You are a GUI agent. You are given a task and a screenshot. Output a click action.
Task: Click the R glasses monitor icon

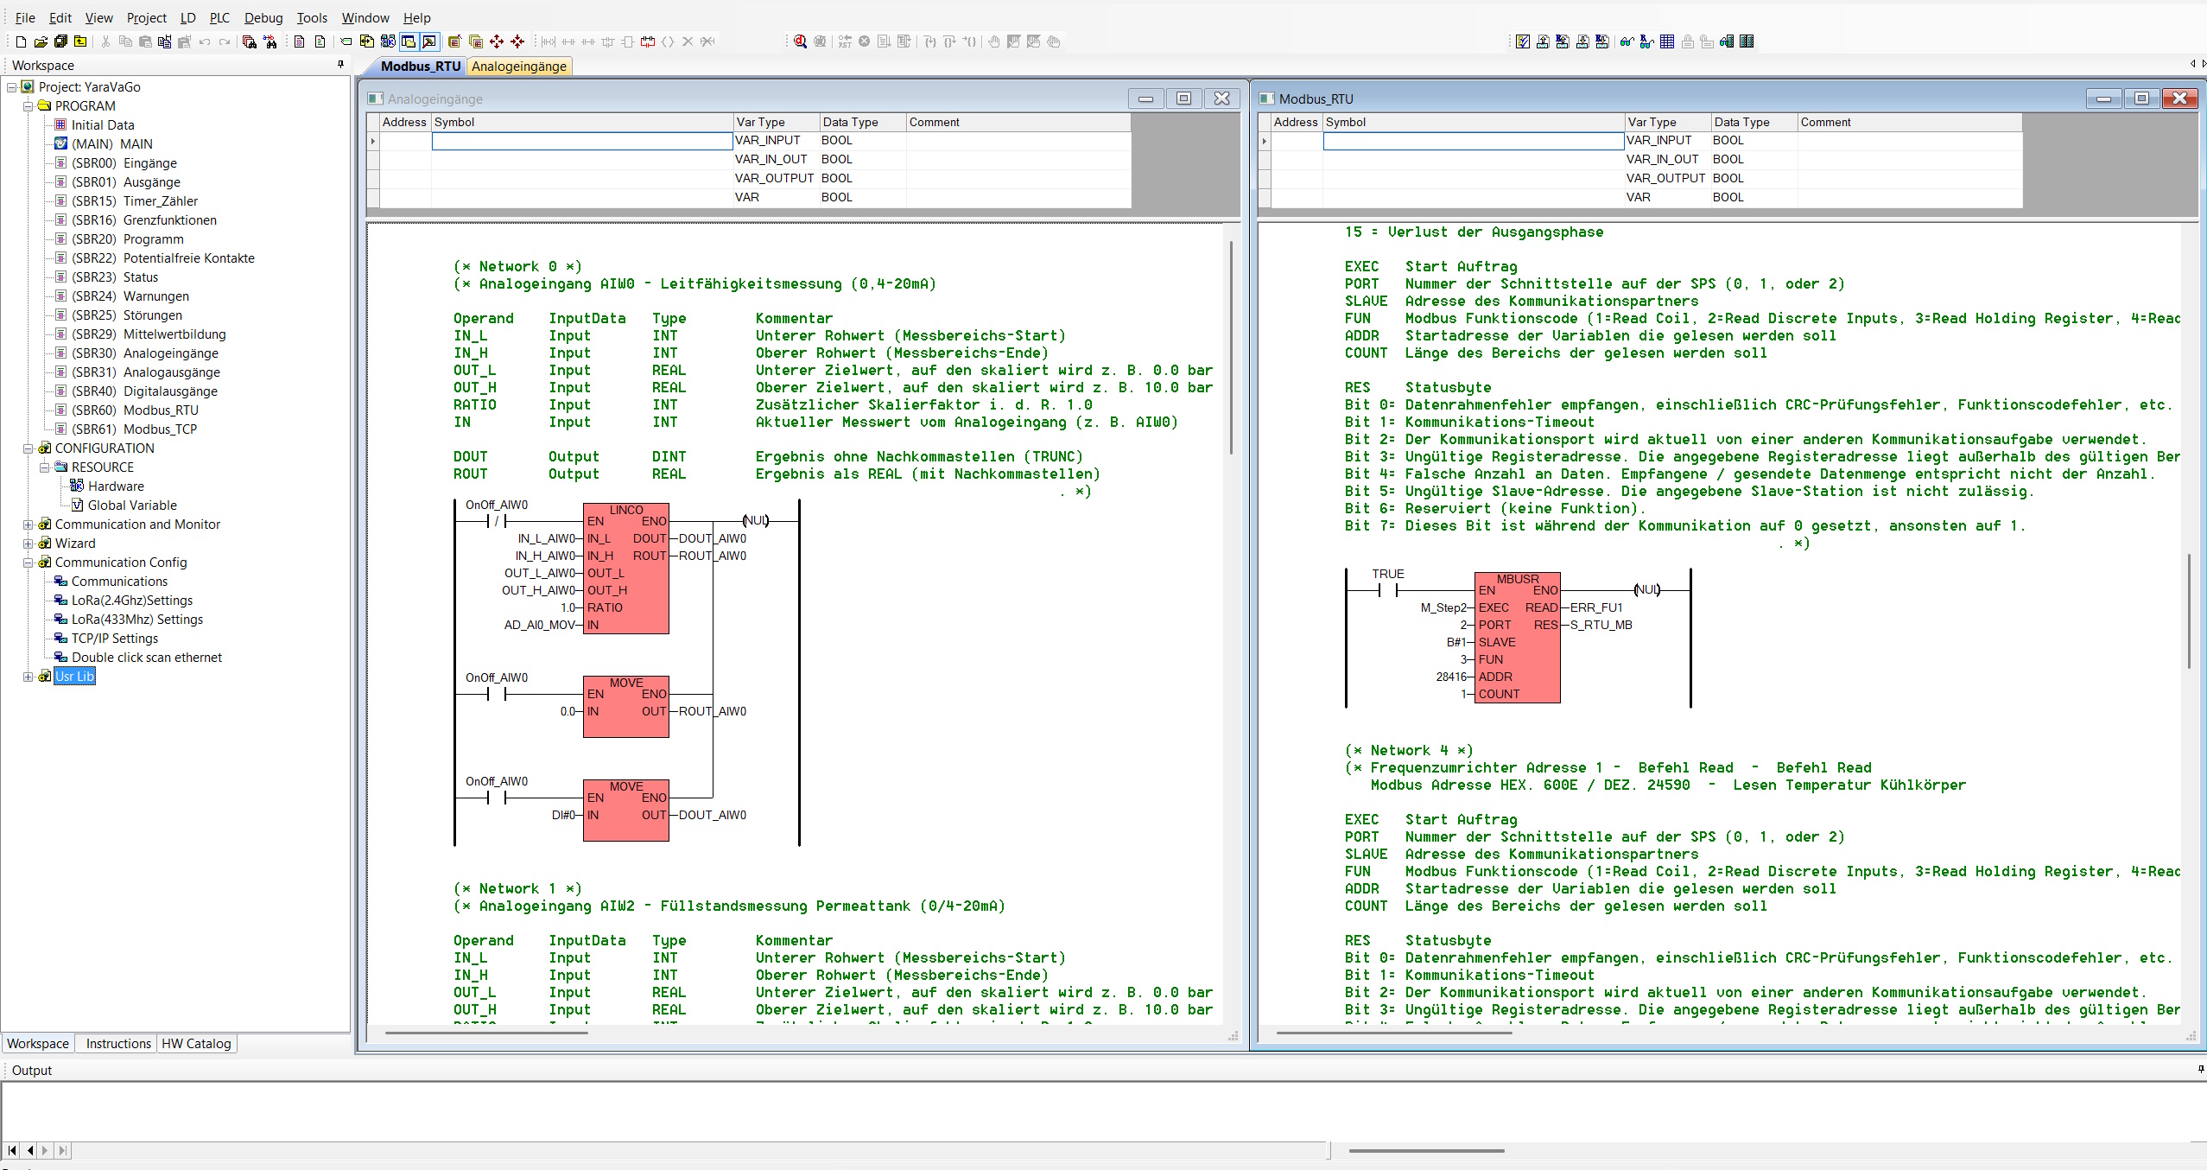tap(1646, 41)
